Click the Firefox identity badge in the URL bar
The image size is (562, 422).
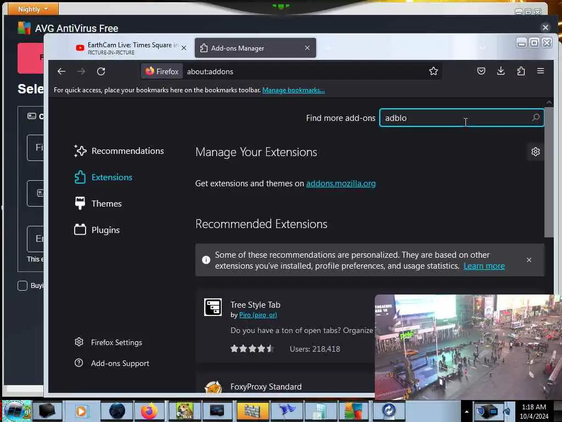pyautogui.click(x=162, y=71)
